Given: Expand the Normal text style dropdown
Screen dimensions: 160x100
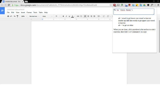Looking at the screenshot, I should pyautogui.click(x=34, y=16).
